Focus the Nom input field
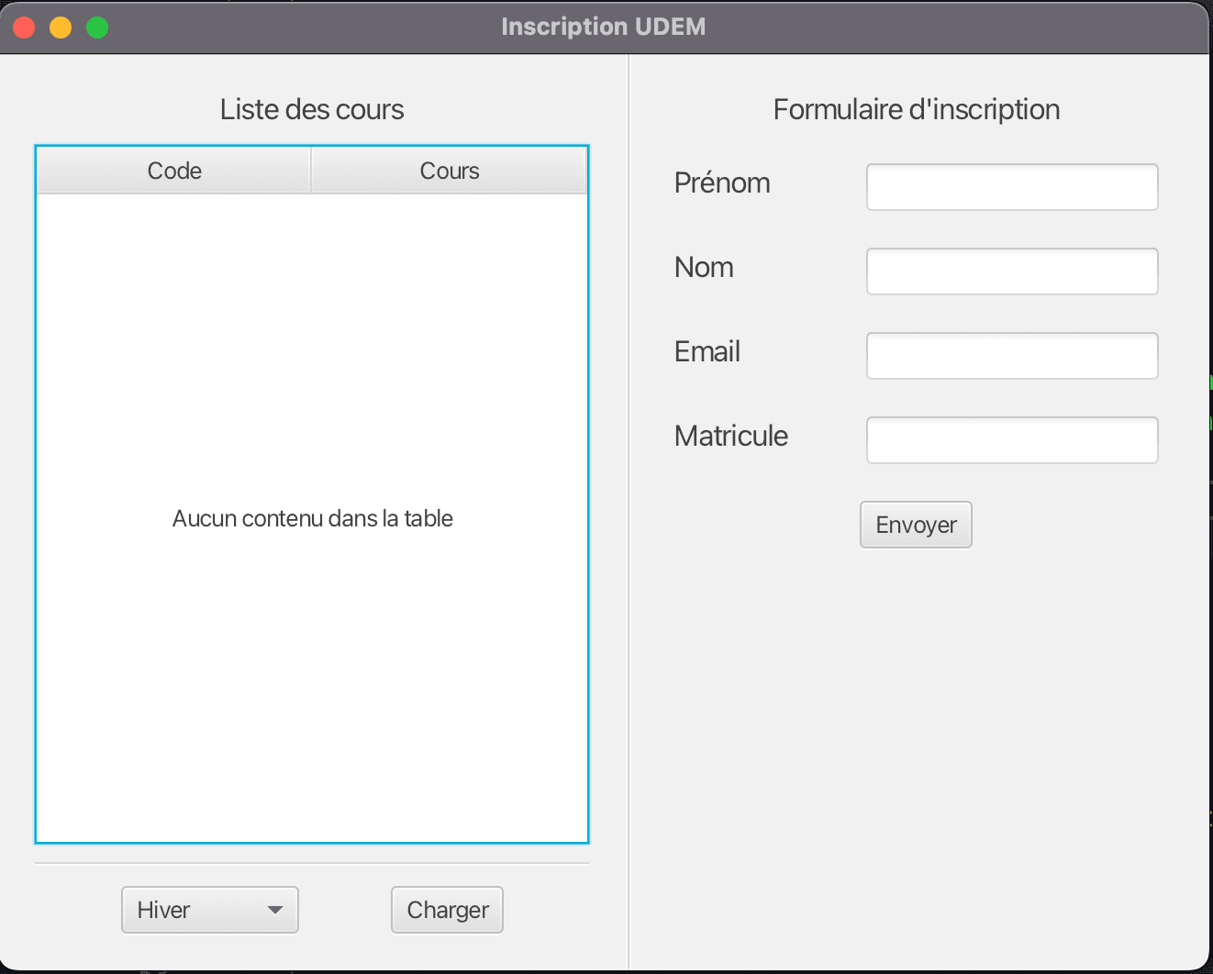Image resolution: width=1213 pixels, height=974 pixels. click(1012, 271)
